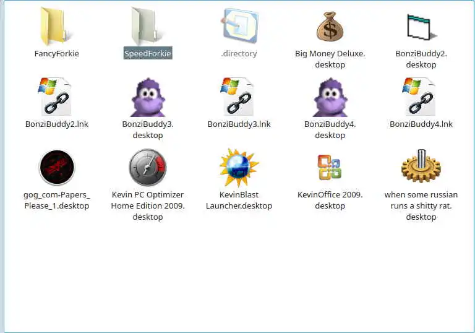
Task: Click the BonziBuddy2.lnk shortcut icon
Action: [x=55, y=97]
